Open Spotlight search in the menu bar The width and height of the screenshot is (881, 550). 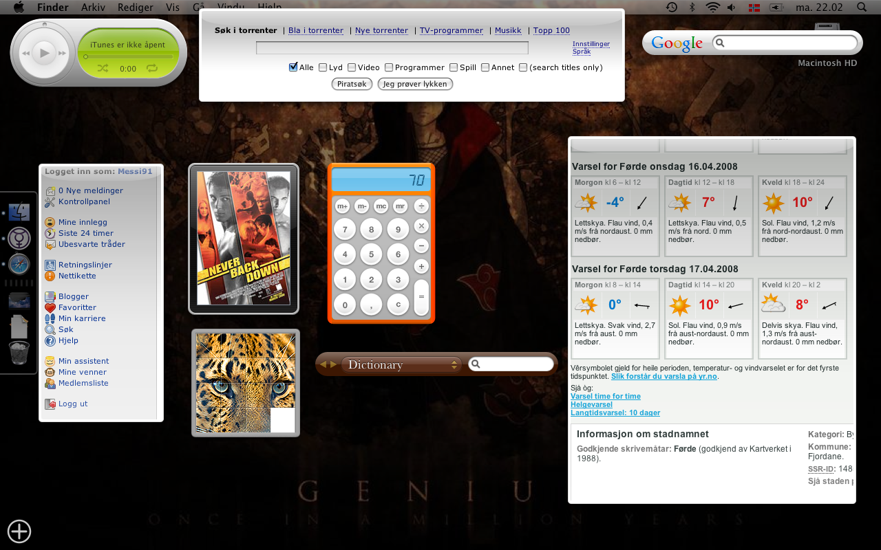coord(862,8)
